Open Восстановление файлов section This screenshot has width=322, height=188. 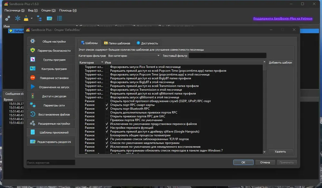pos(51,114)
